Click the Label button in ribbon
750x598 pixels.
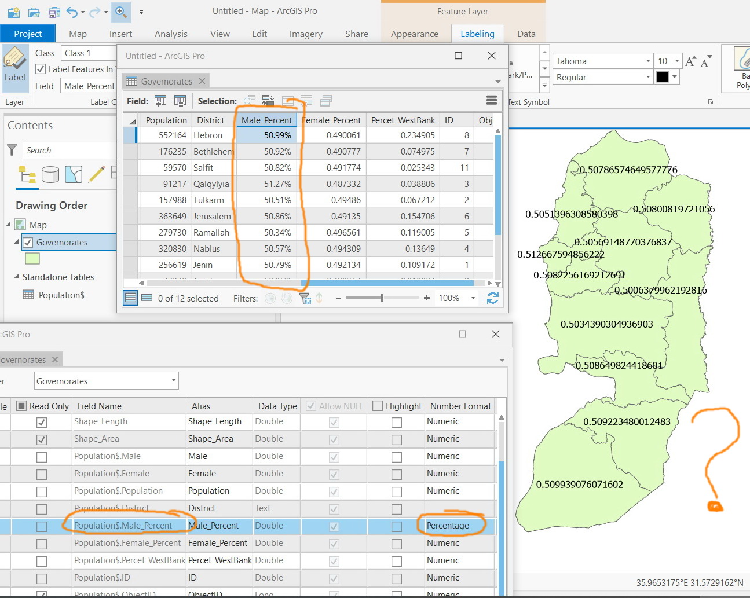14,68
